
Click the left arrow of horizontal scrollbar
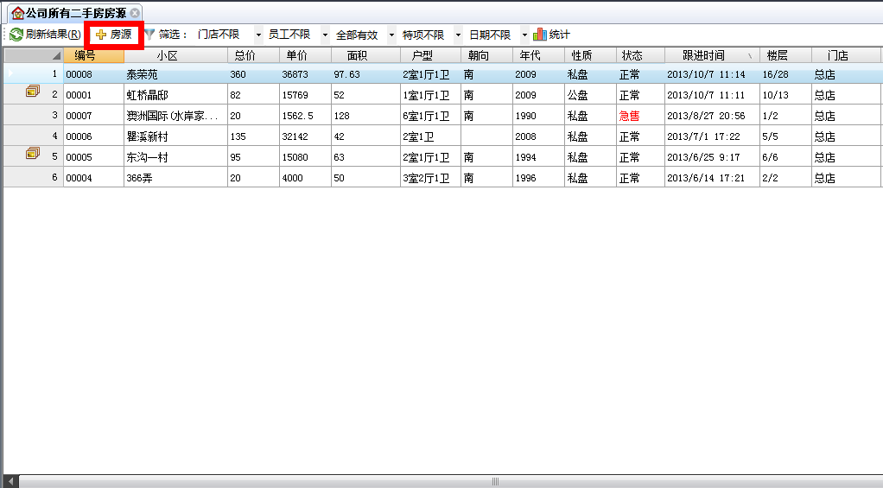pos(10,481)
